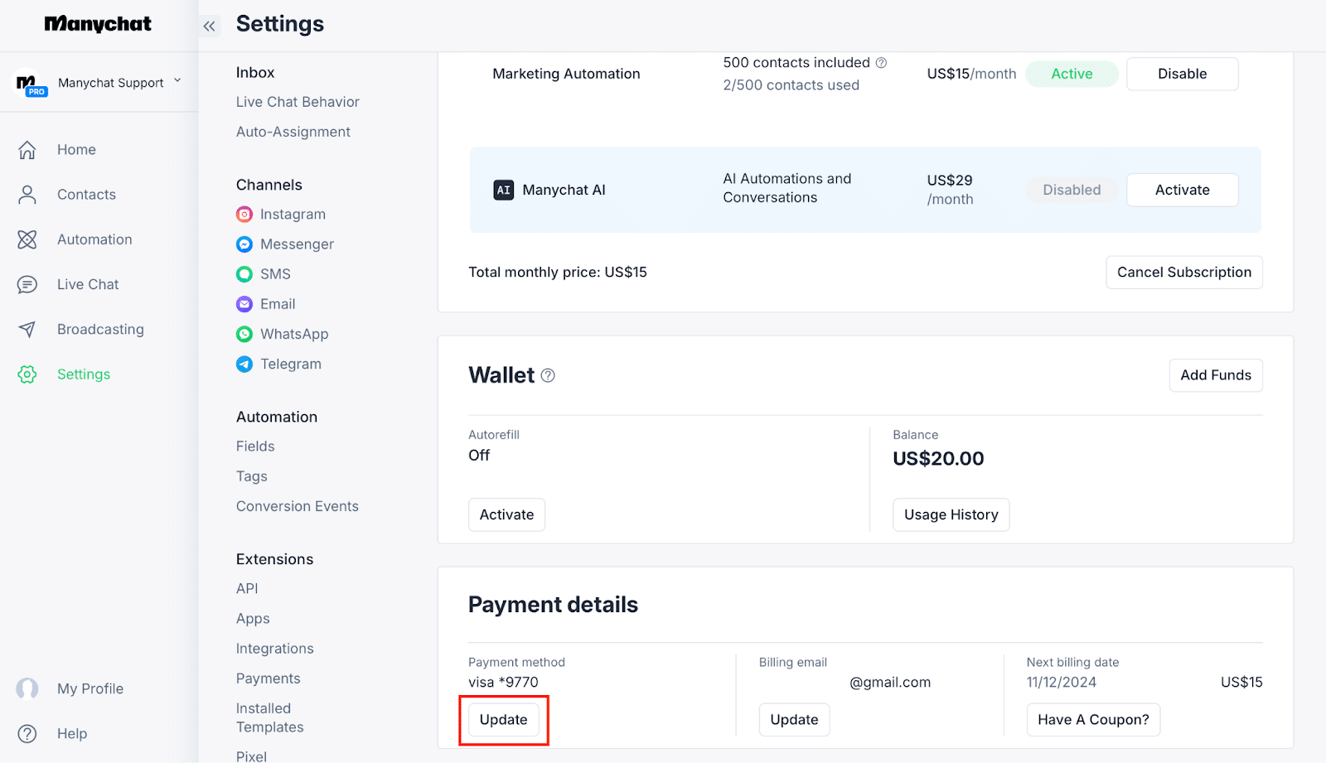Open Apps under Extensions
The height and width of the screenshot is (763, 1326).
(x=253, y=619)
